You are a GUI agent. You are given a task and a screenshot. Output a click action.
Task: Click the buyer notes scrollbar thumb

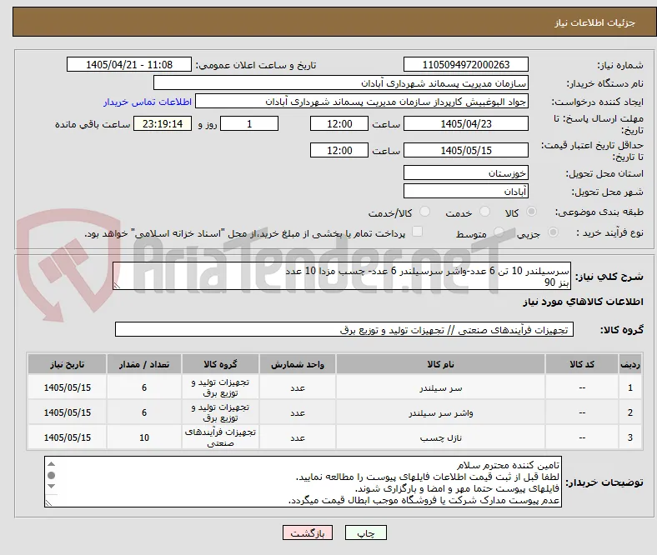(x=51, y=475)
